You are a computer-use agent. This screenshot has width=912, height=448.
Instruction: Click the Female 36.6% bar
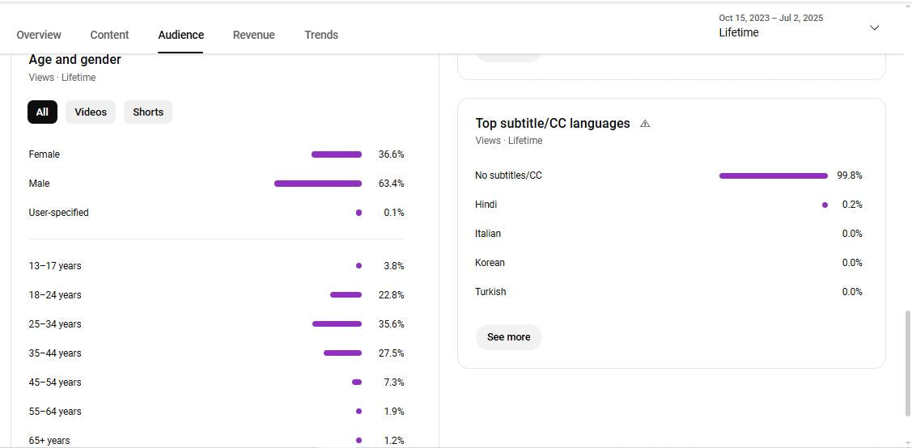click(x=336, y=154)
